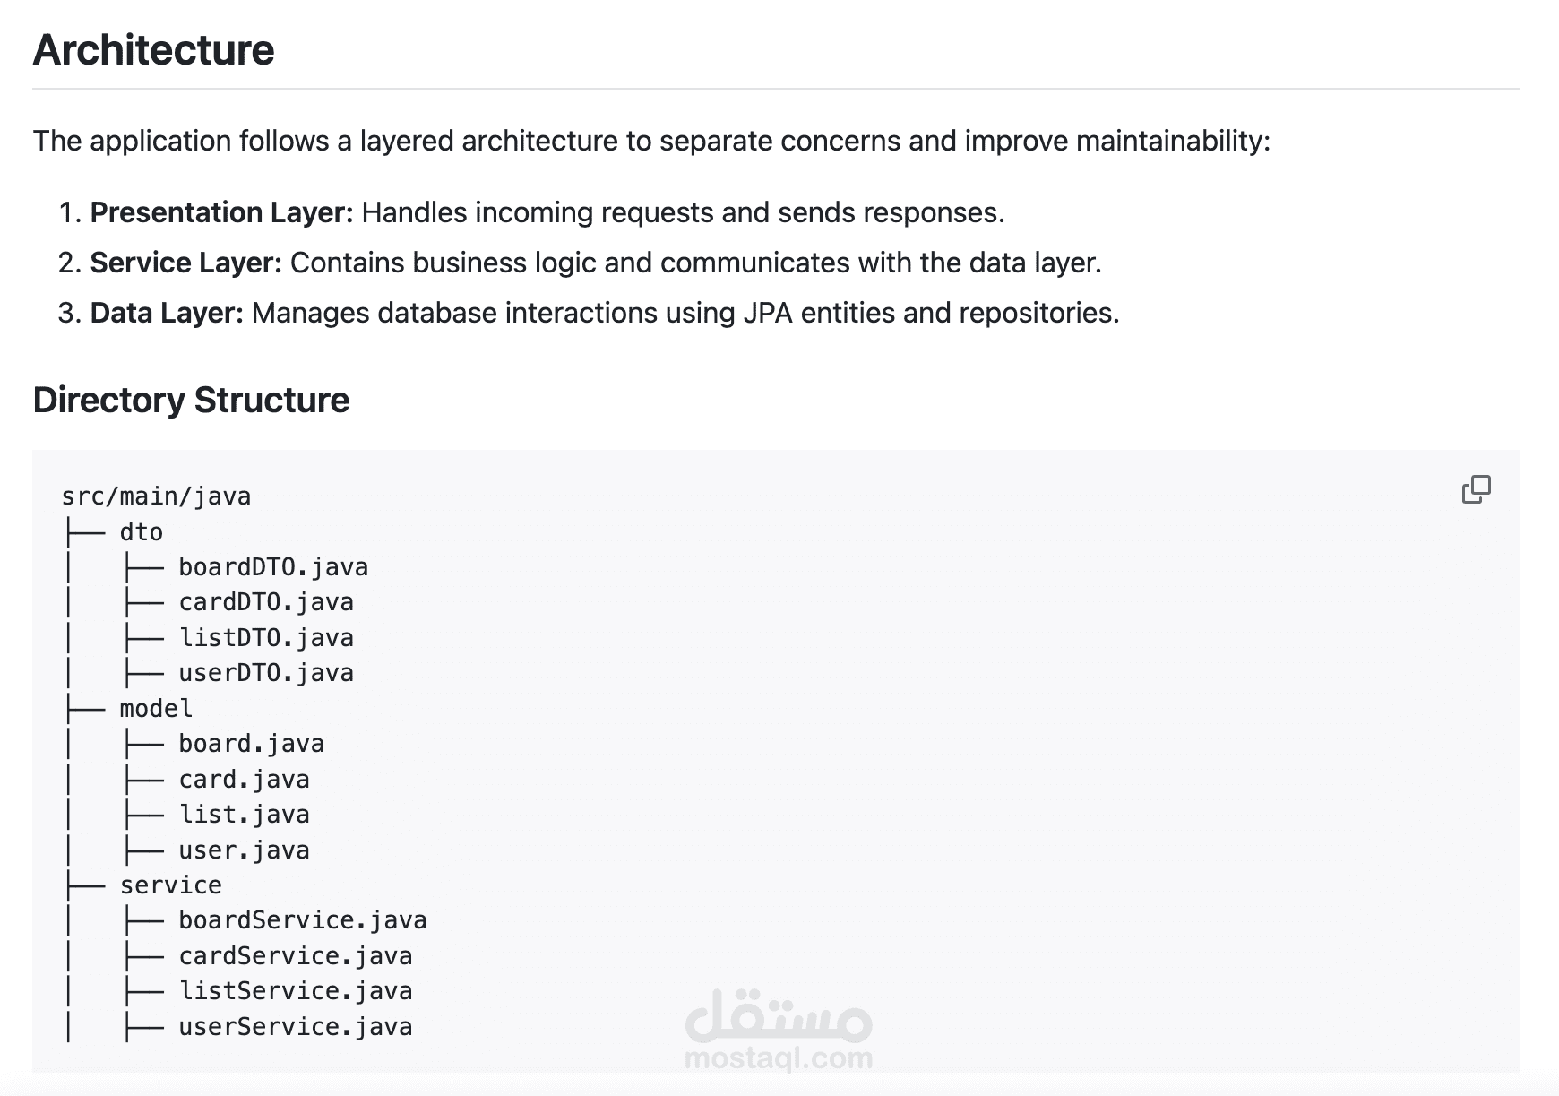Select the service folder entry
The height and width of the screenshot is (1096, 1559).
(x=170, y=885)
